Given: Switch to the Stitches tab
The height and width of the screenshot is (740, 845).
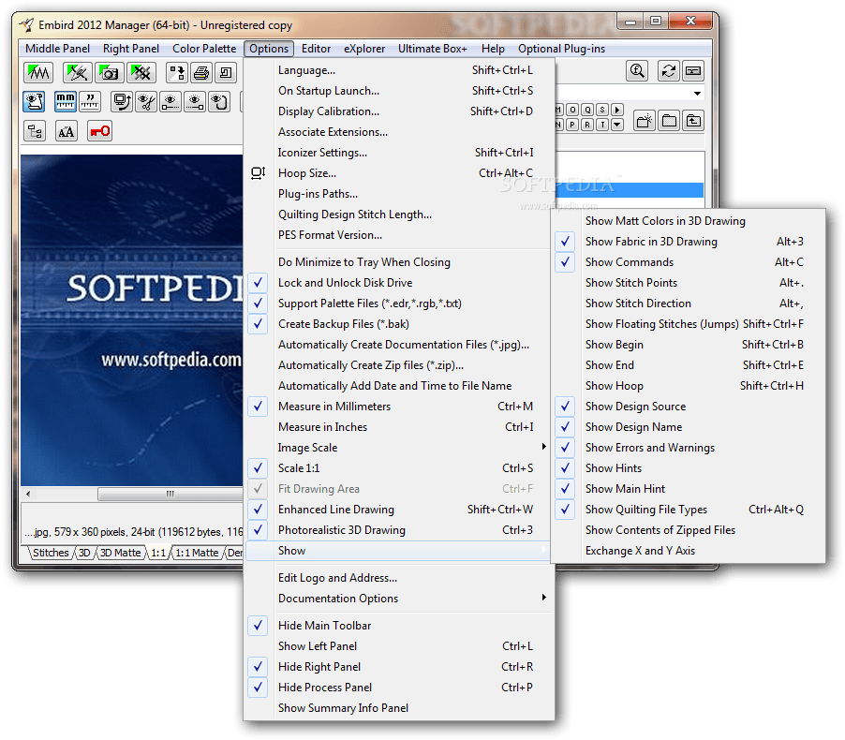Looking at the screenshot, I should [51, 553].
